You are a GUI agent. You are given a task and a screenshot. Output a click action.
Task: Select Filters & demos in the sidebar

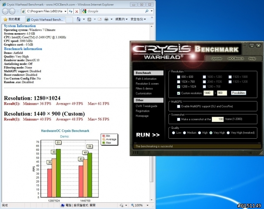point(144,89)
